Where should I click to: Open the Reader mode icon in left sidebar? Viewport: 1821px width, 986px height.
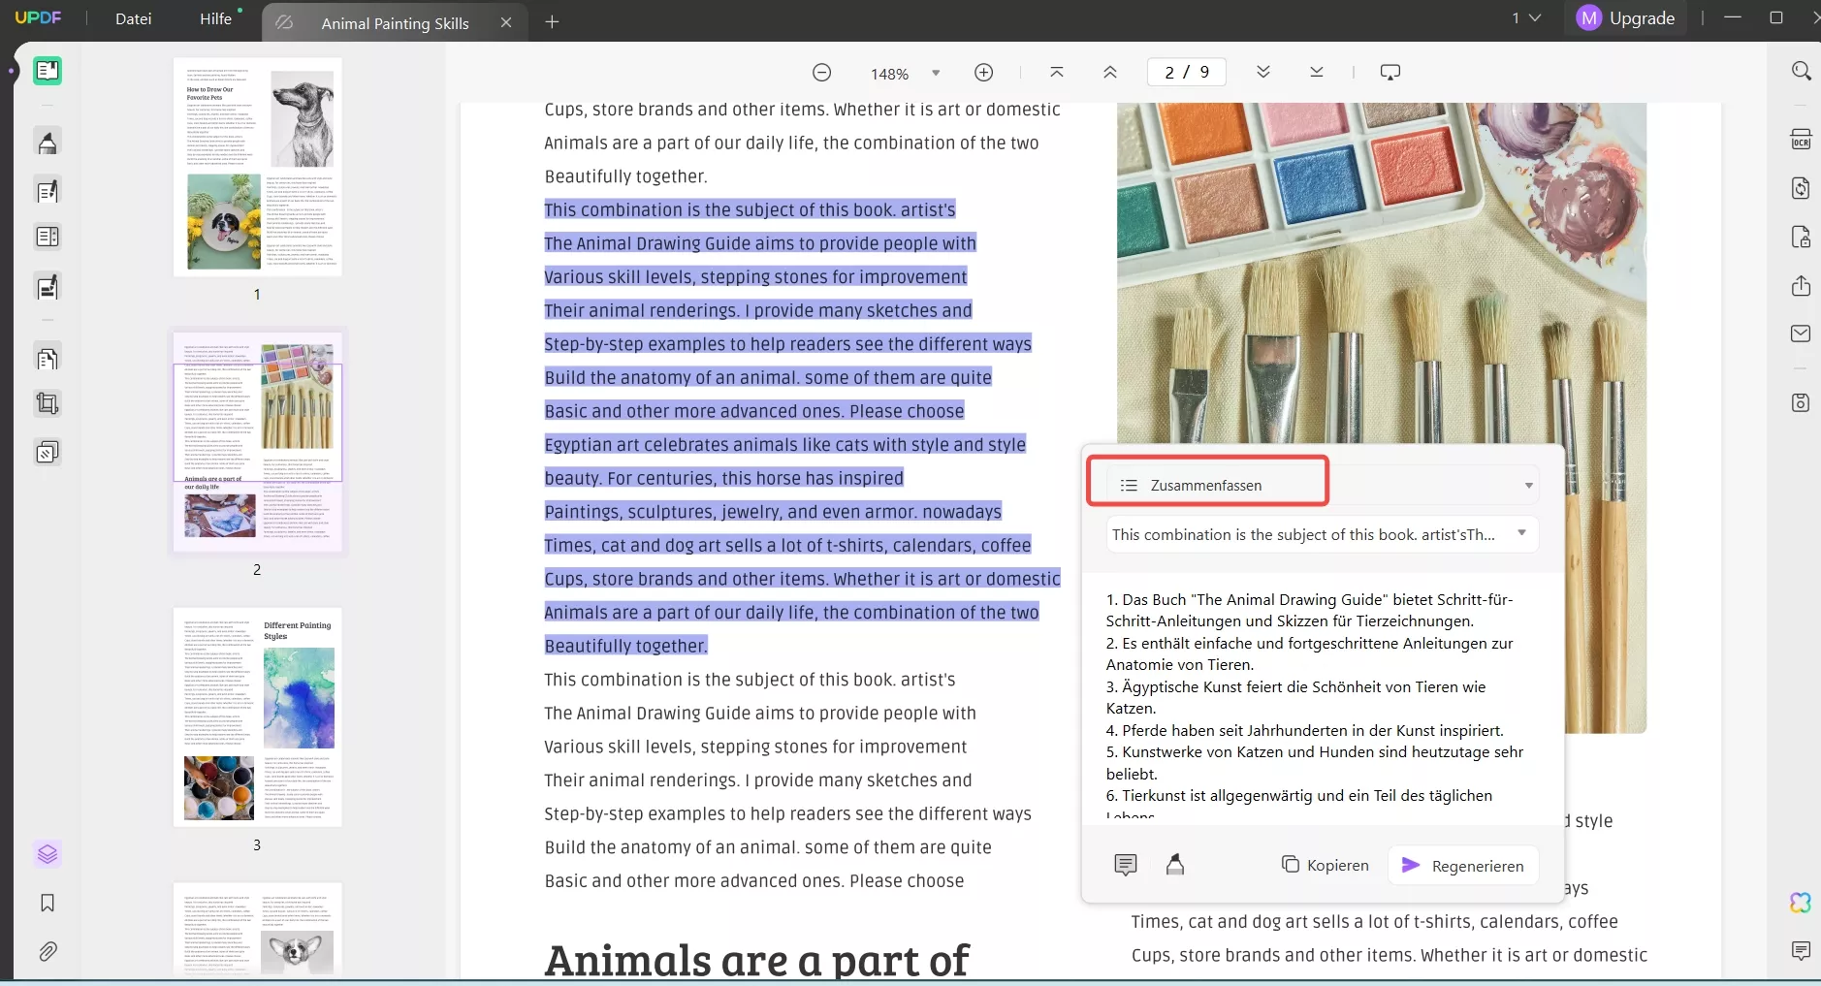tap(48, 71)
